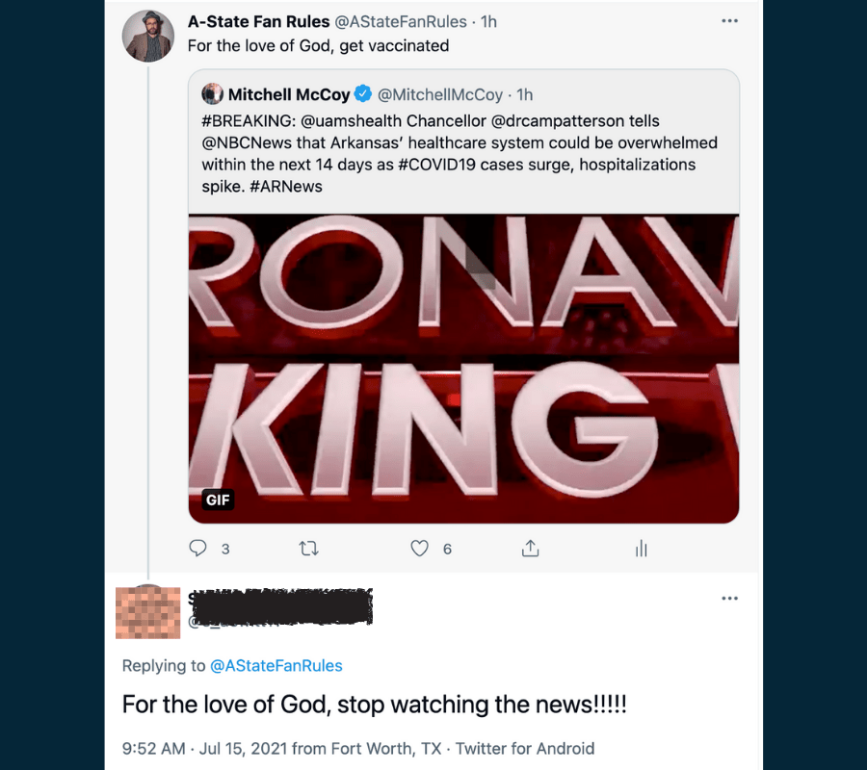Open A-State Fan Rules profile avatar
867x770 pixels.
[147, 37]
